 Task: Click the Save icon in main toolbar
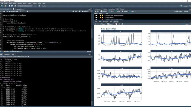(9, 6)
